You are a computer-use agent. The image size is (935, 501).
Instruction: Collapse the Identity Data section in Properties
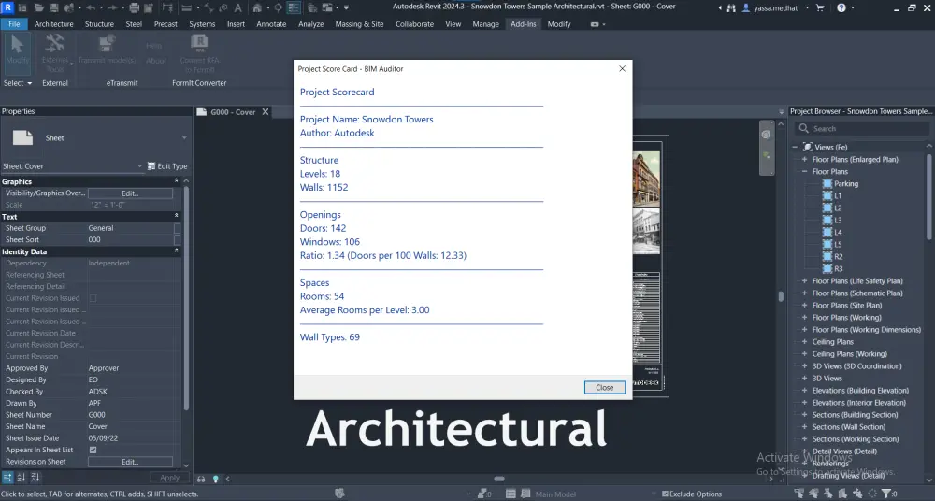click(x=176, y=251)
